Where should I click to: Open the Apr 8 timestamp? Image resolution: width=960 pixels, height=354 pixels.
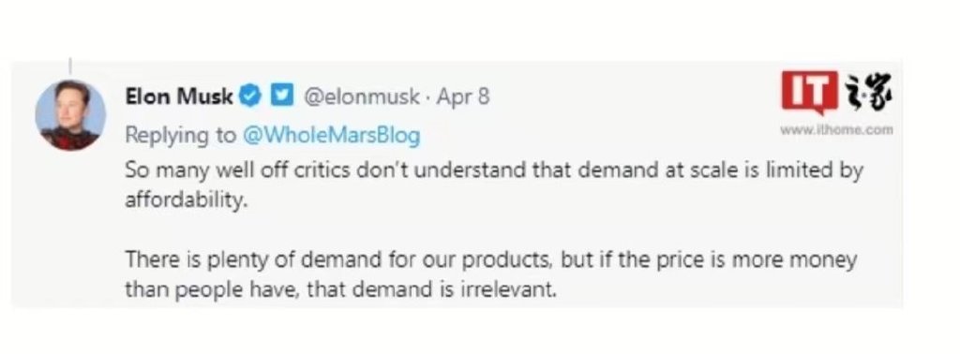click(463, 96)
